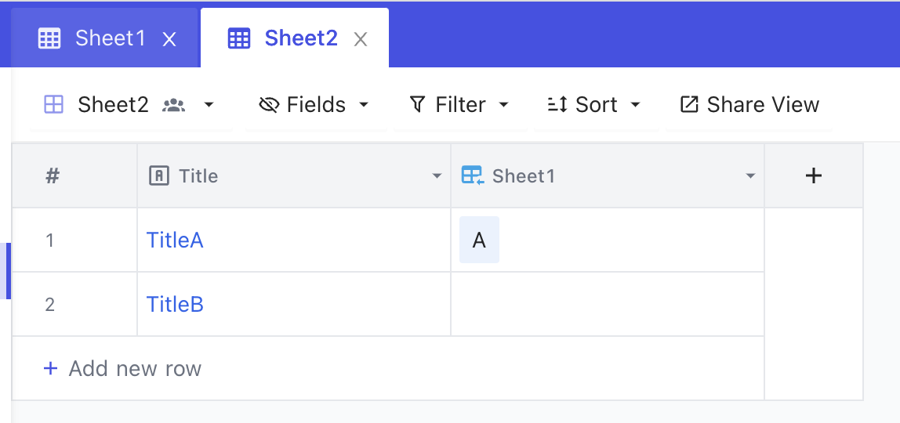Viewport: 900px width, 423px height.
Task: Click the Share View external link icon
Action: [x=689, y=104]
